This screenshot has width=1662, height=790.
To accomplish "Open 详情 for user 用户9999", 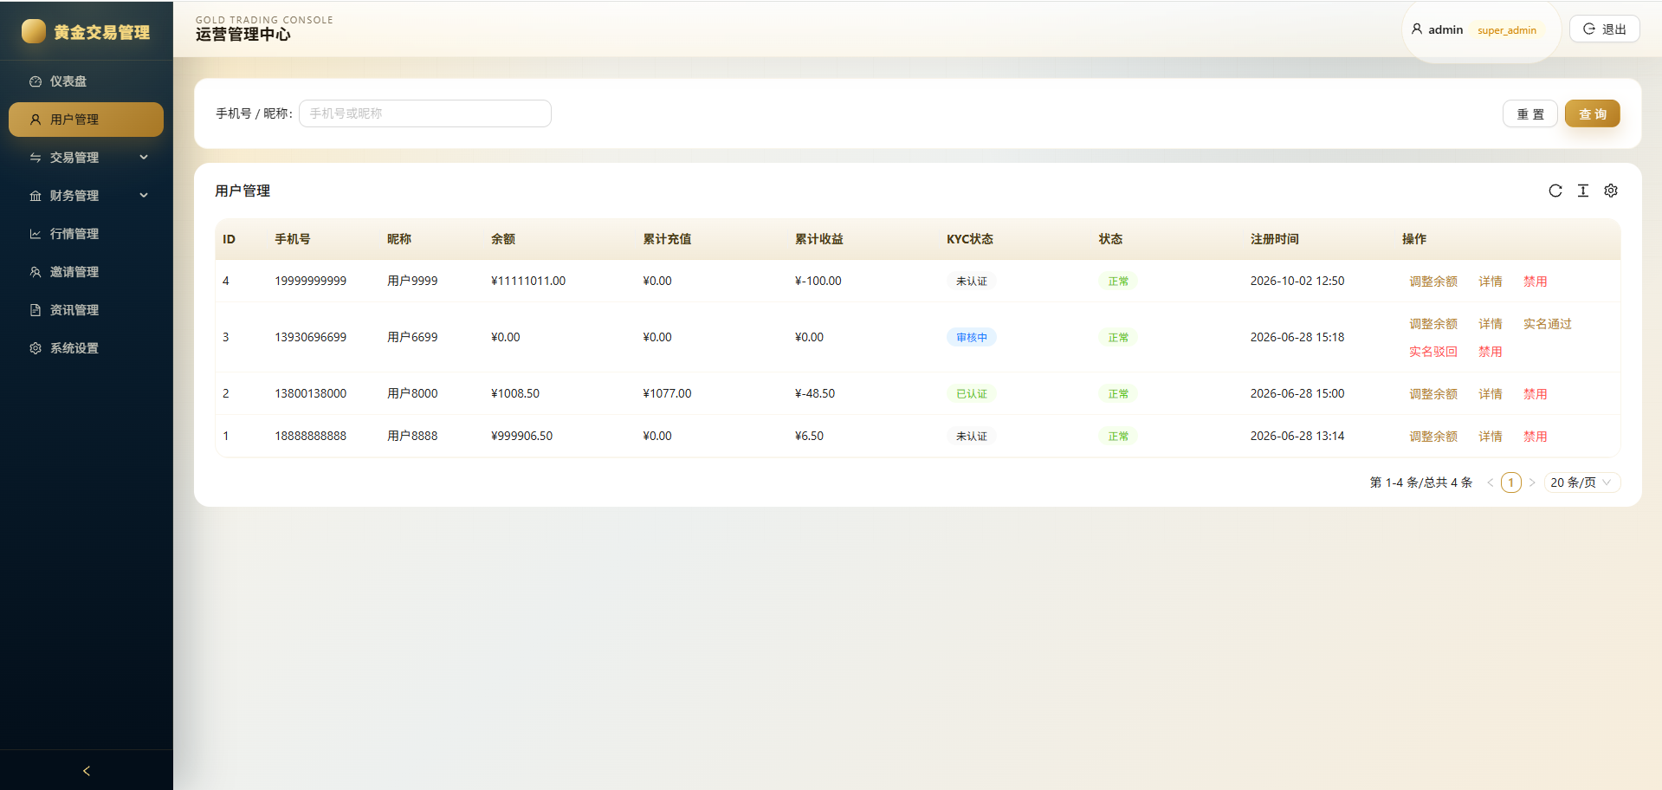I will [1490, 282].
